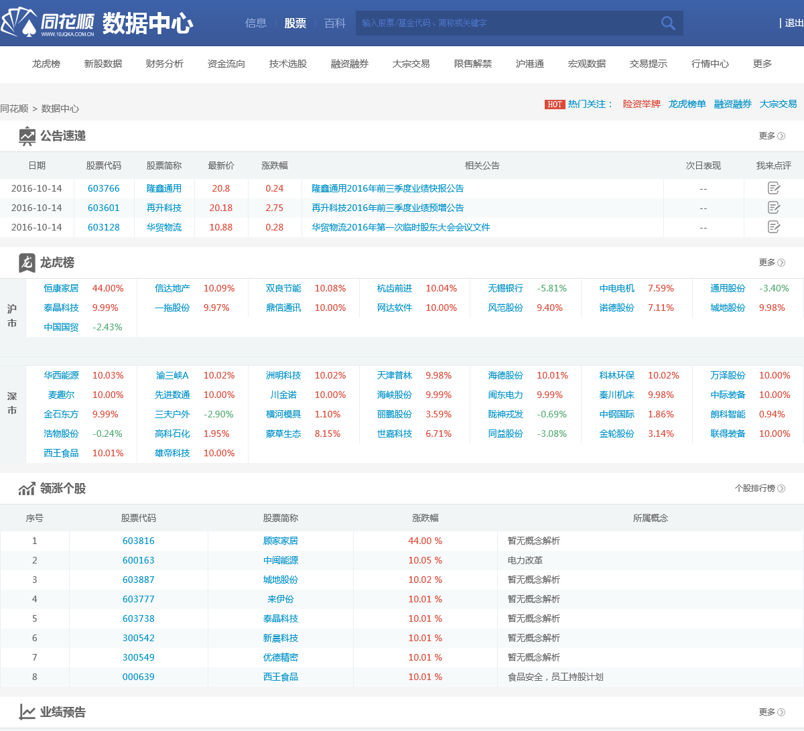
Task: Open 华西能源 in 深市 龙虎榜
Action: point(61,375)
